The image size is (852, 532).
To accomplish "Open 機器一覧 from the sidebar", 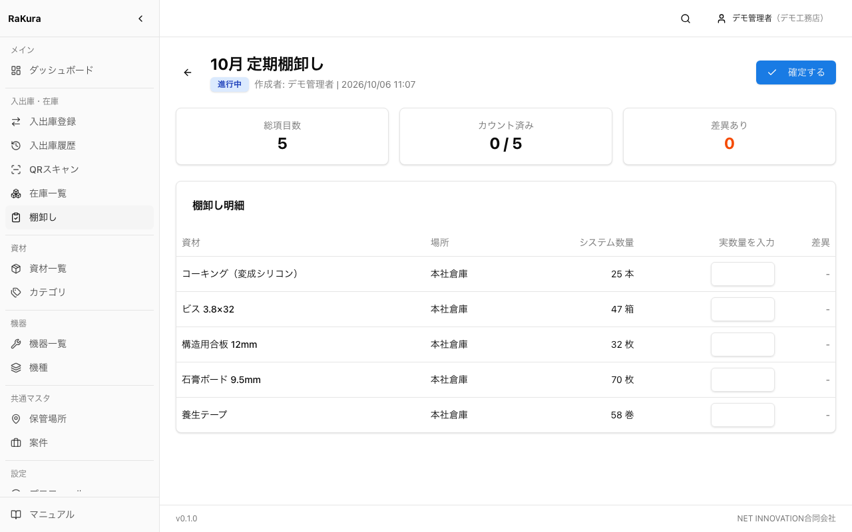I will pyautogui.click(x=79, y=344).
